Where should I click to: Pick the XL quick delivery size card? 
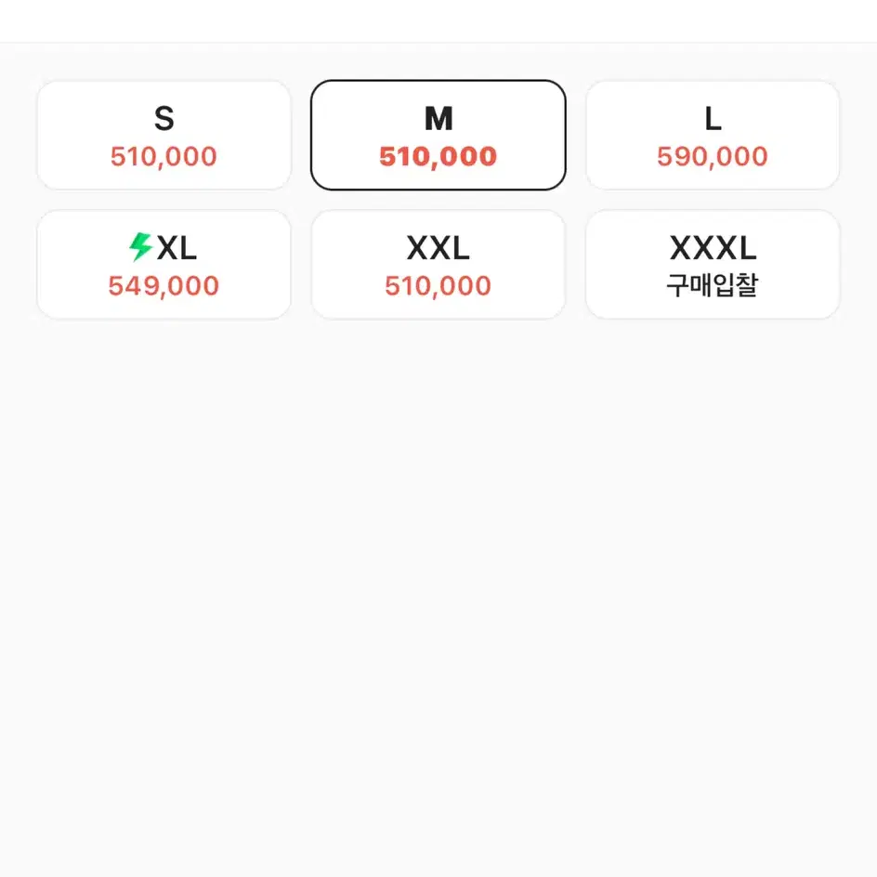[x=164, y=265]
